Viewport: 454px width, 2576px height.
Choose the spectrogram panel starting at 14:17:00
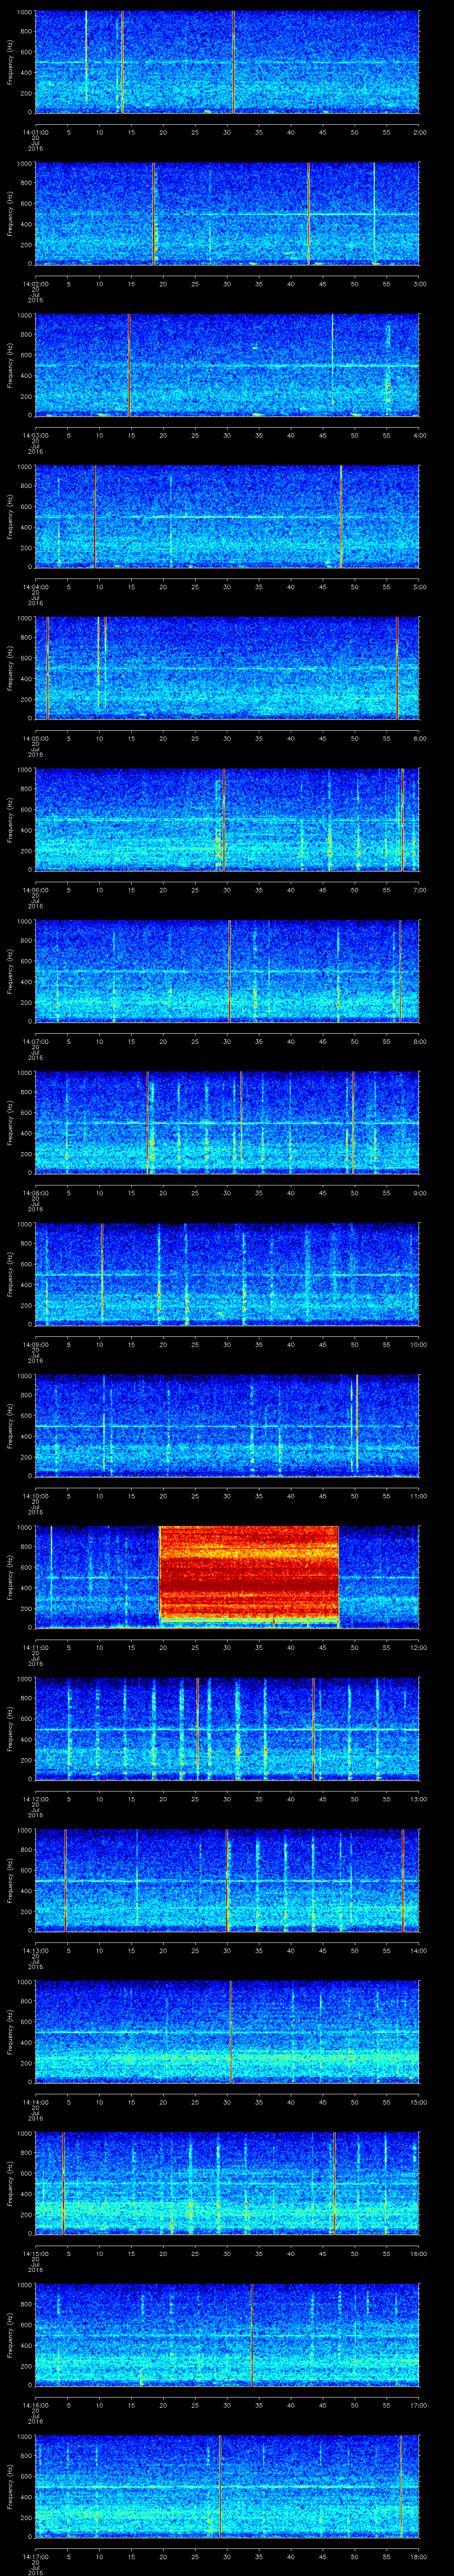[x=227, y=2487]
